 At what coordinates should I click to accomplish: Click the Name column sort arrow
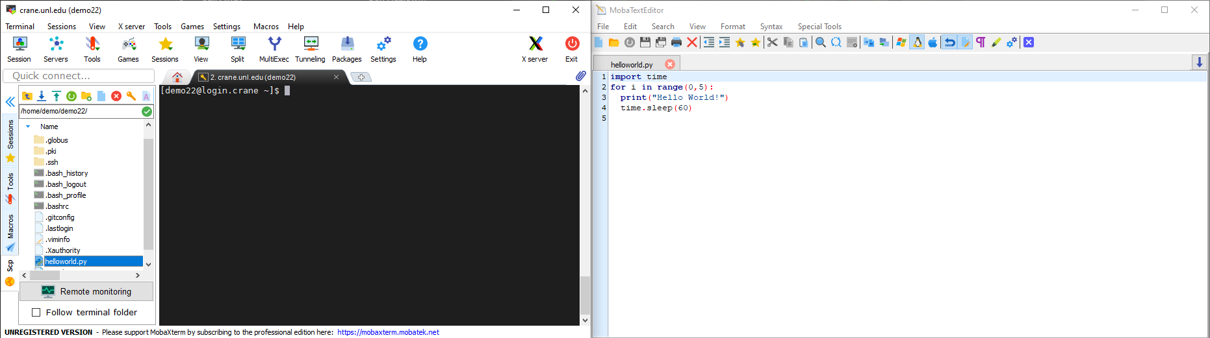tap(28, 127)
